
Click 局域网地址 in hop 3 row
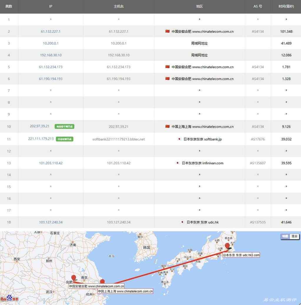pos(199,43)
